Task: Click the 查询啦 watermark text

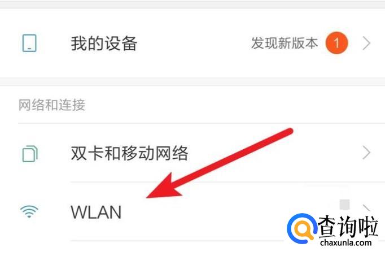Action: click(x=348, y=227)
